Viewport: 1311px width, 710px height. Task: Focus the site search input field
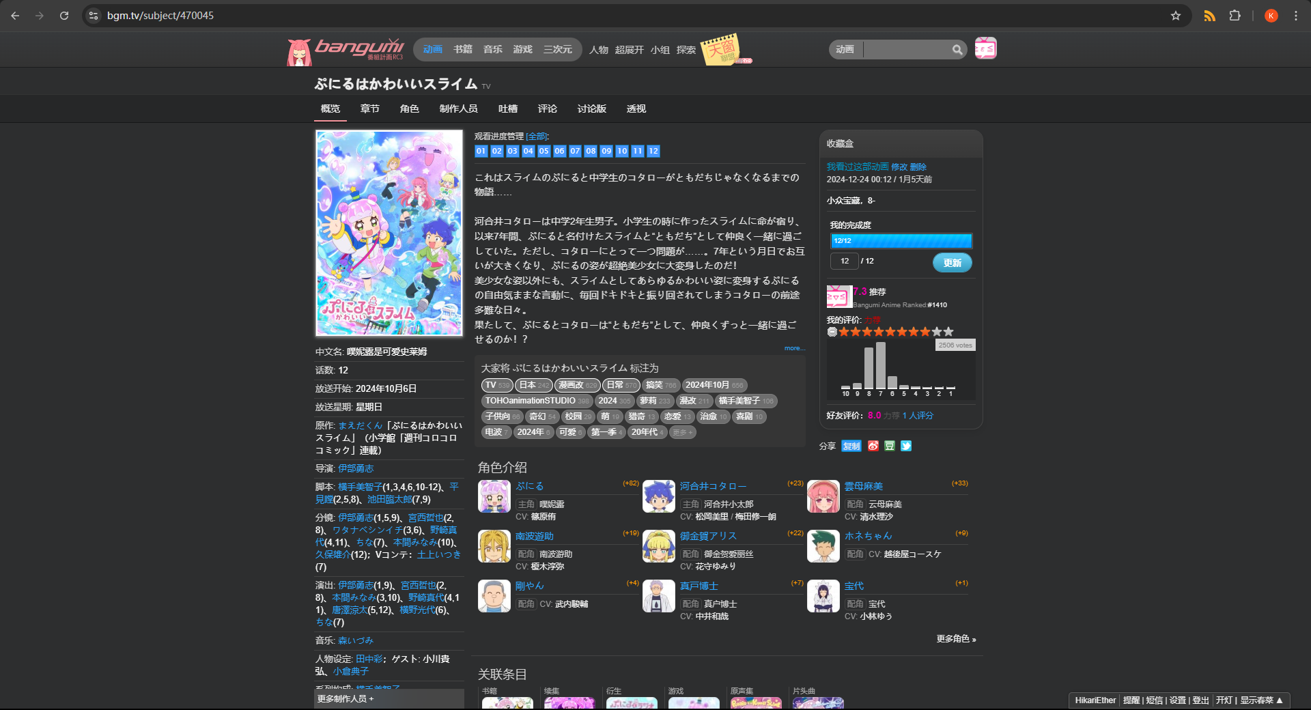(x=907, y=49)
